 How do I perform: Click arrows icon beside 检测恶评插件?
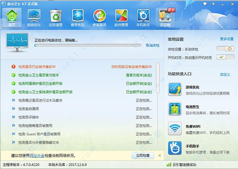pos(13,117)
